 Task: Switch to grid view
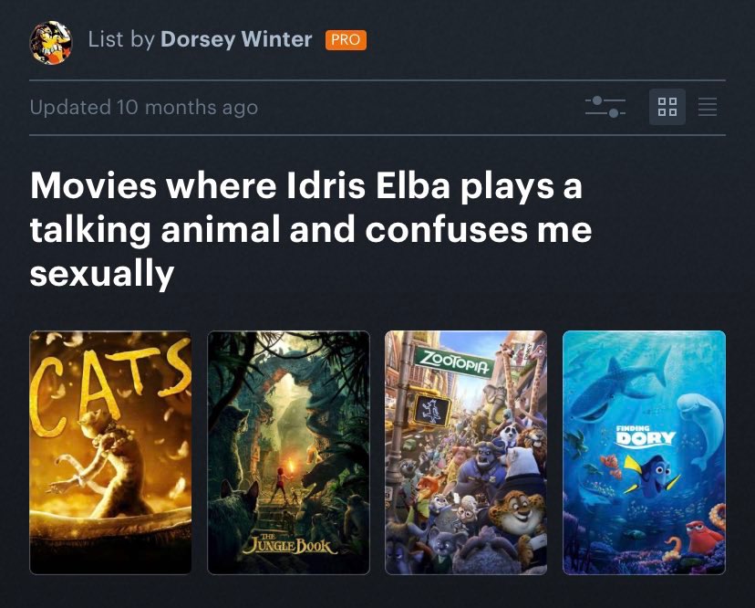pyautogui.click(x=667, y=107)
